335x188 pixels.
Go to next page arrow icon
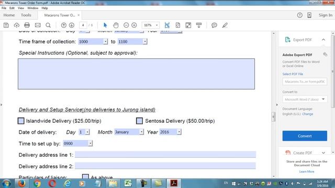click(72, 25)
